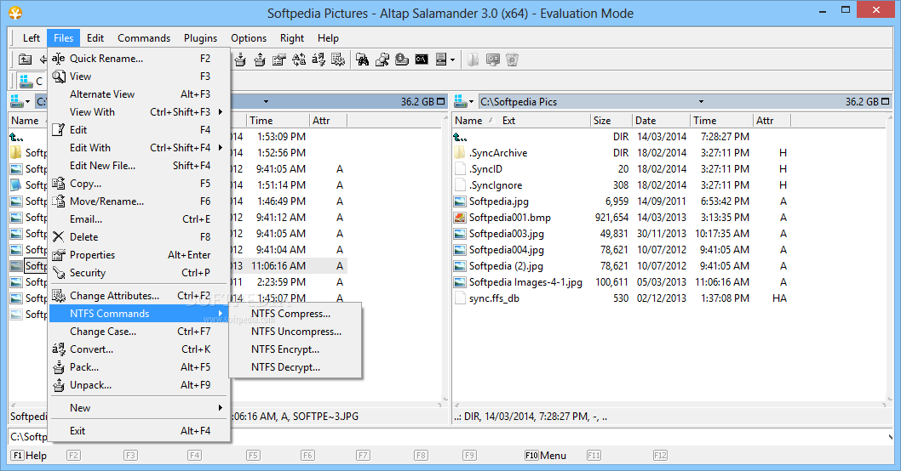
Task: Expand the View With submenu arrow
Action: 220,112
